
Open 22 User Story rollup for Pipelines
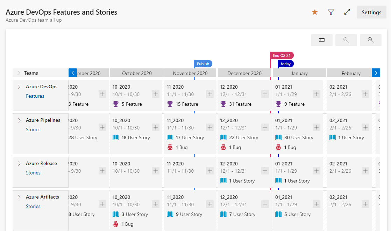[239, 137]
